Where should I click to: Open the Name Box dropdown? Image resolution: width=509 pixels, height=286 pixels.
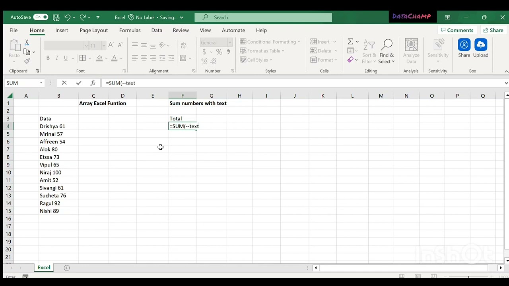point(41,83)
